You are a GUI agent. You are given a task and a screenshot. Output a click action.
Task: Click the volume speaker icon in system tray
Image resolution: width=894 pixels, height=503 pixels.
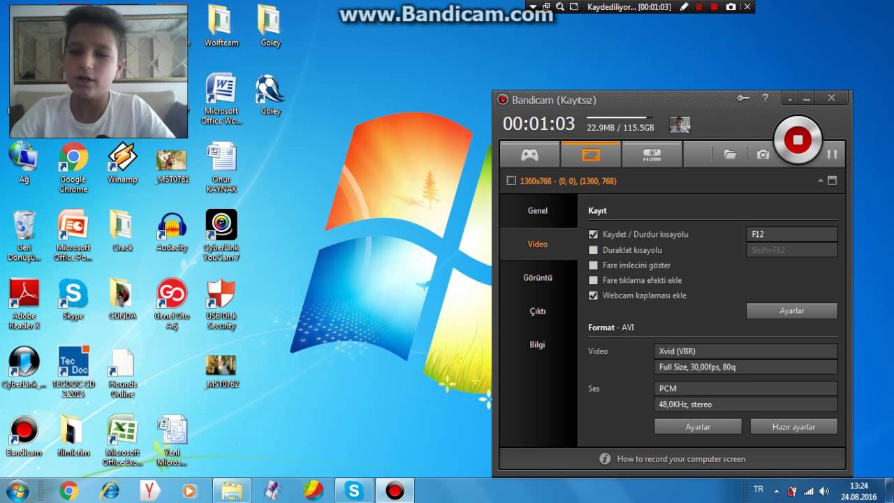coord(823,491)
